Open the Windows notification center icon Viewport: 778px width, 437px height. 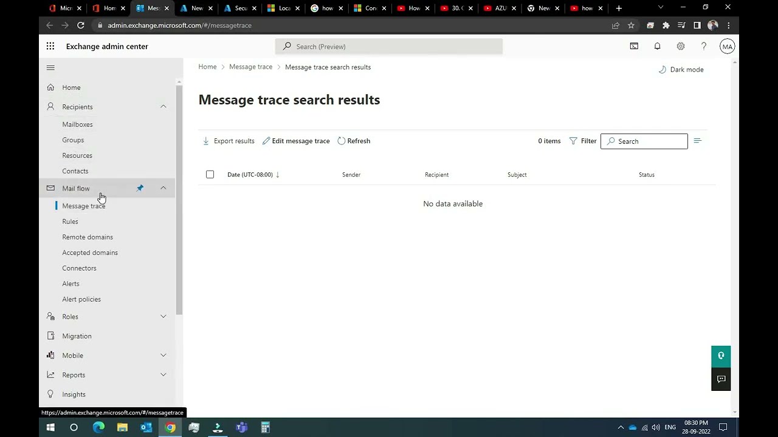coord(723,427)
